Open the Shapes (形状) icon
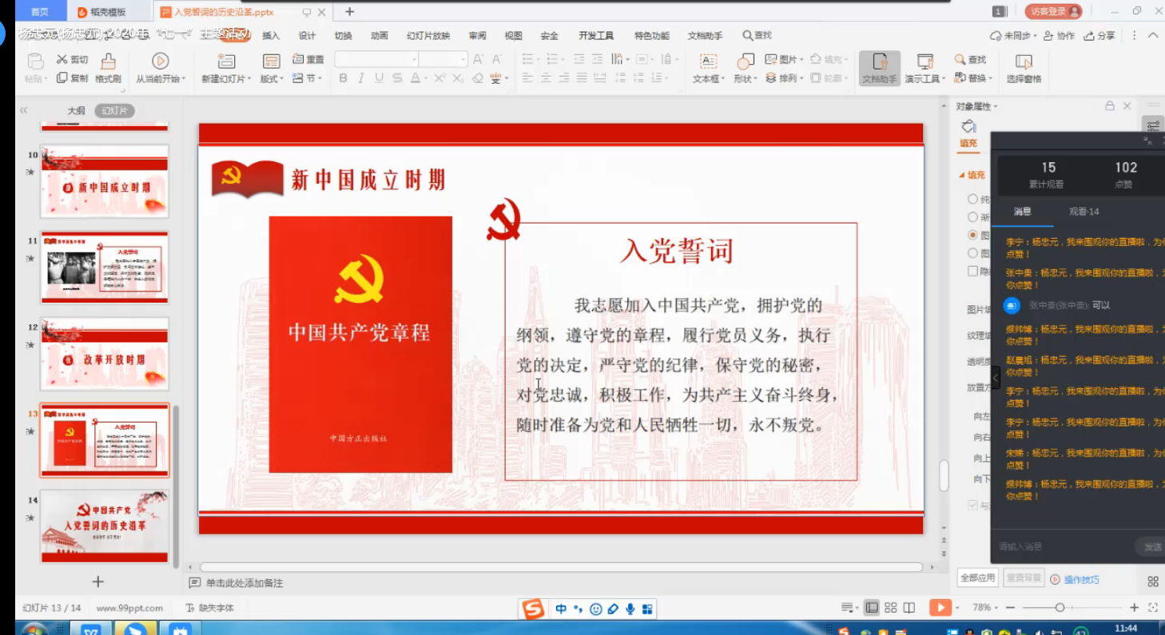Viewport: 1165px width, 635px height. [745, 62]
